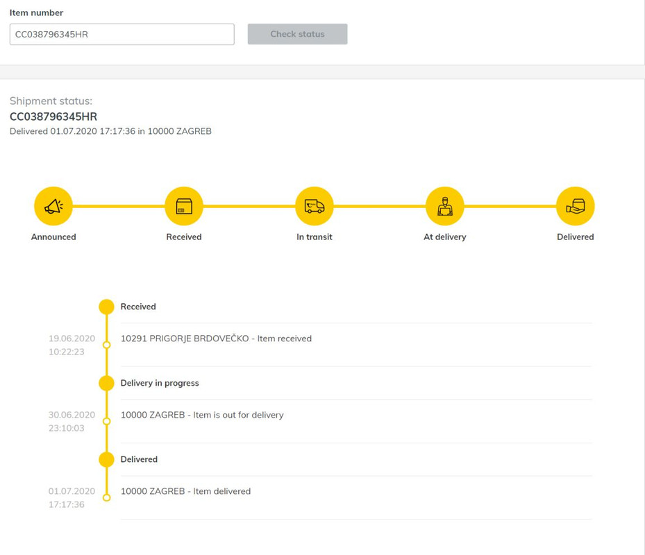Click the "Delivery in progress" heading text
The height and width of the screenshot is (555, 645).
(x=160, y=383)
